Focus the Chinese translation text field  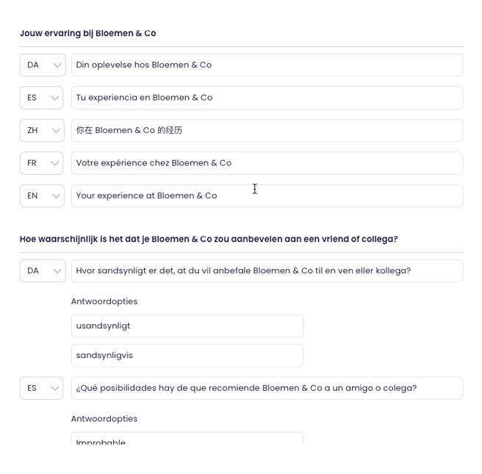point(267,130)
